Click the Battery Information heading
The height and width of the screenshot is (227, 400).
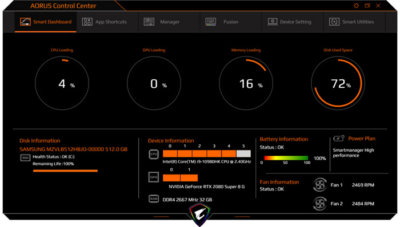[x=283, y=139]
